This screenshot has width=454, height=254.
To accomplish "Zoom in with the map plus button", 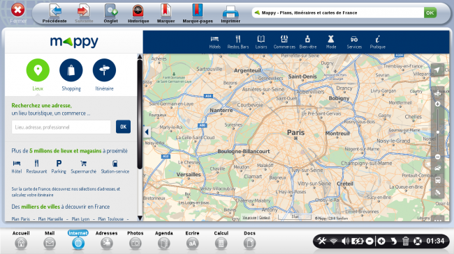I will tap(437, 104).
